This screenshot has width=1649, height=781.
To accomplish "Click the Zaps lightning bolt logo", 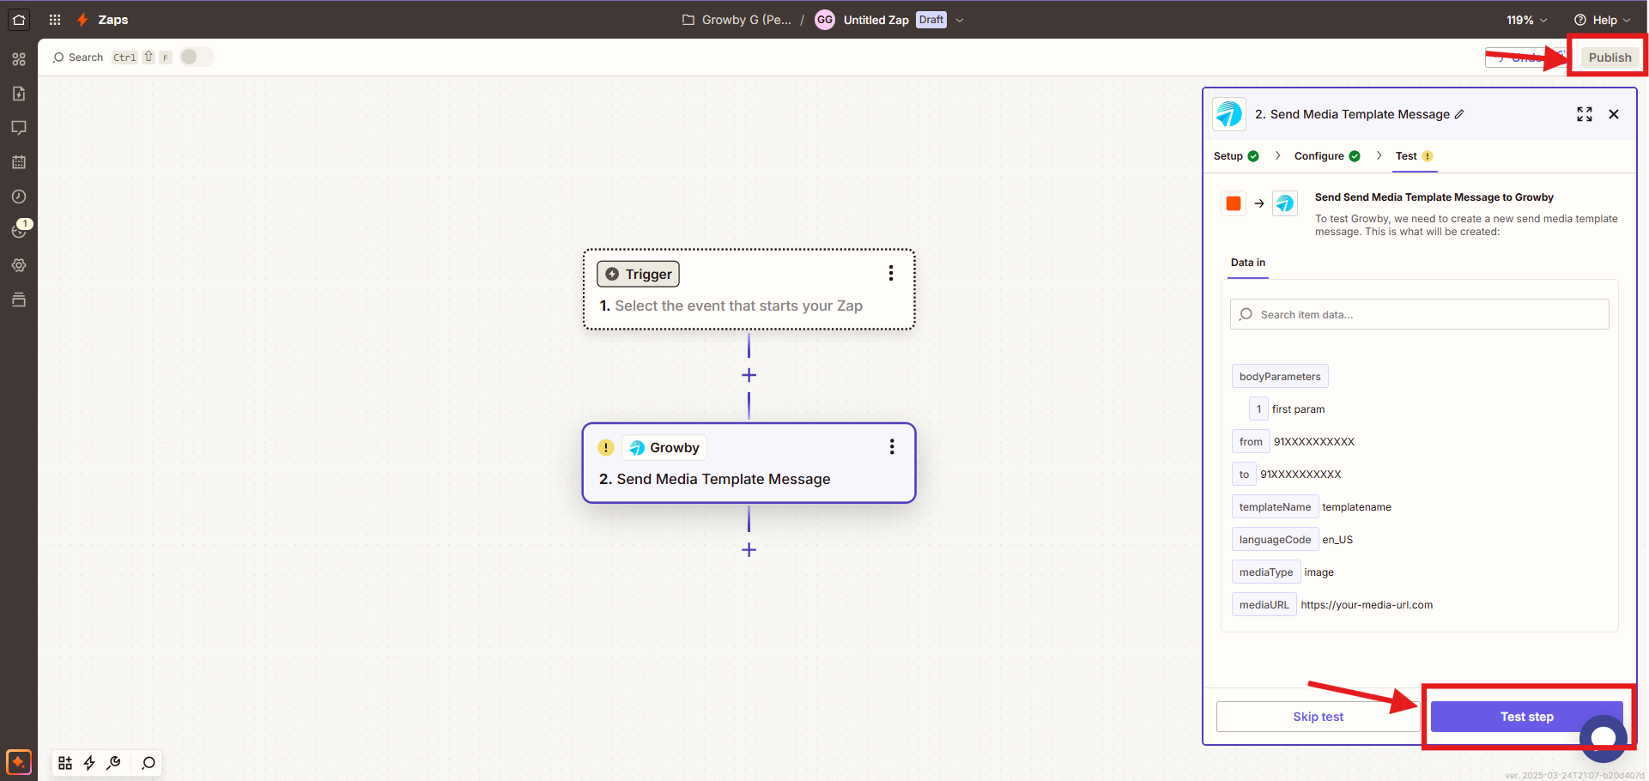I will point(82,19).
